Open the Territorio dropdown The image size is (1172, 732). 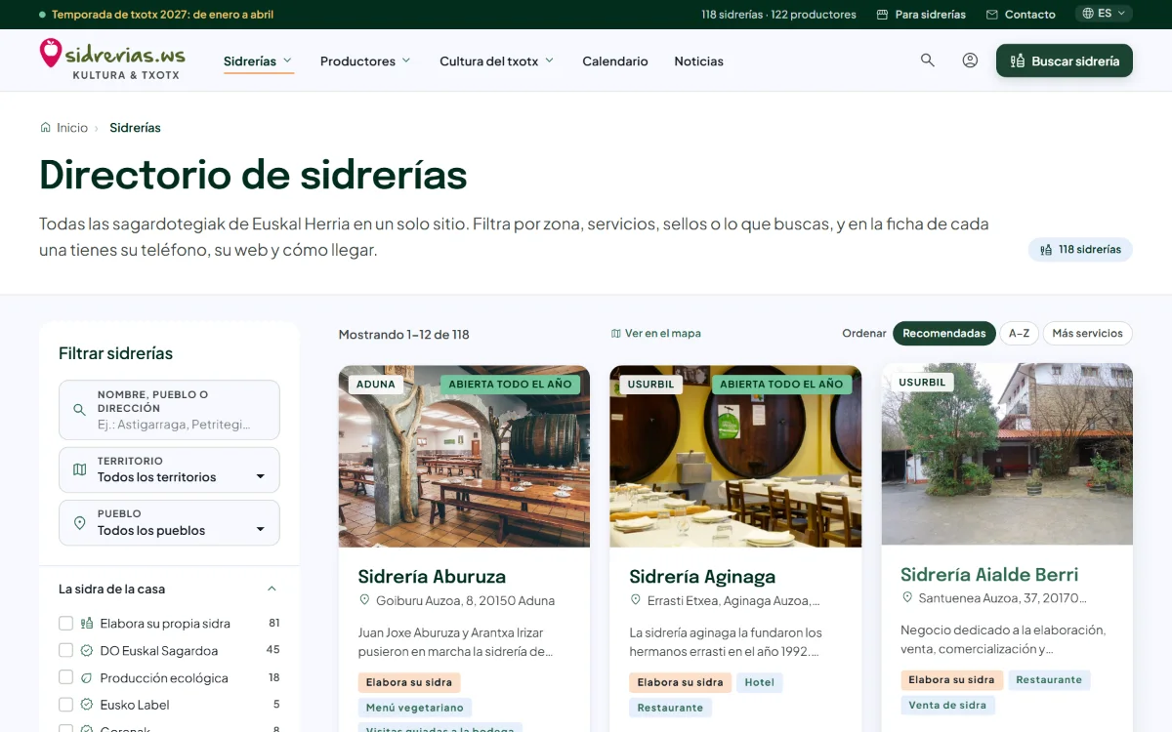[169, 469]
